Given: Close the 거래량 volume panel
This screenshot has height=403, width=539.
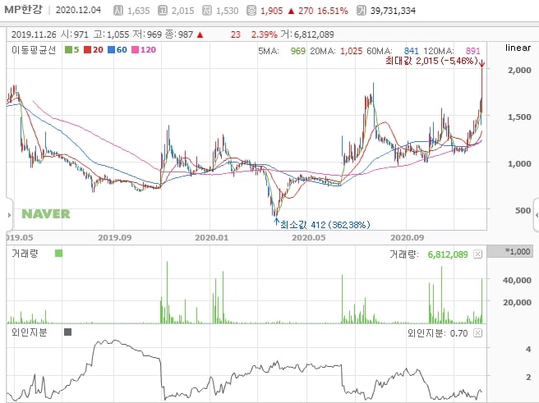Looking at the screenshot, I should click(x=477, y=254).
